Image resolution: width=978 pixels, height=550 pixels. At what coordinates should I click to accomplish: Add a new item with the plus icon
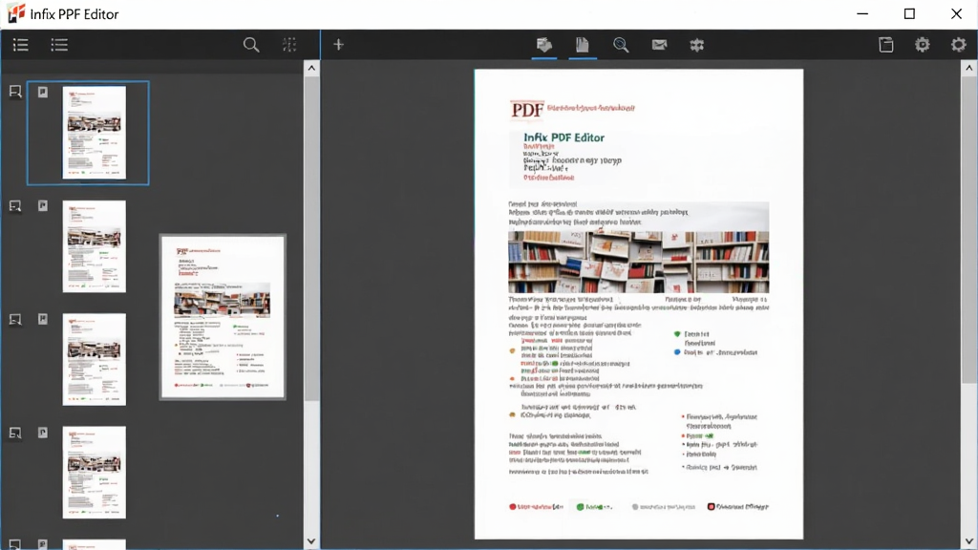pos(338,45)
